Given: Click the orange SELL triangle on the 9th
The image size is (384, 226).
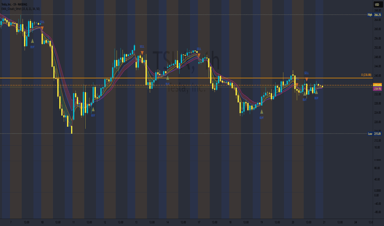Looking at the screenshot, I should (x=42, y=29).
